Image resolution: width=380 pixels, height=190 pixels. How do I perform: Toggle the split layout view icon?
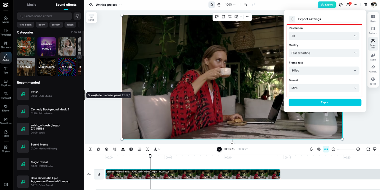pyautogui.click(x=365, y=5)
